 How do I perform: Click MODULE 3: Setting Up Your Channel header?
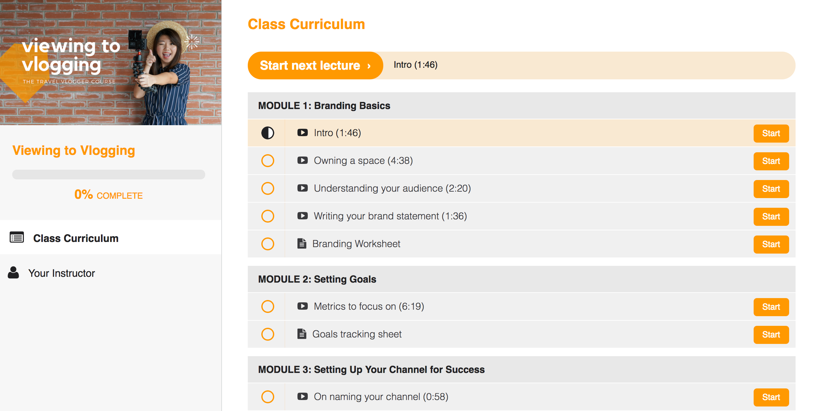(x=371, y=370)
